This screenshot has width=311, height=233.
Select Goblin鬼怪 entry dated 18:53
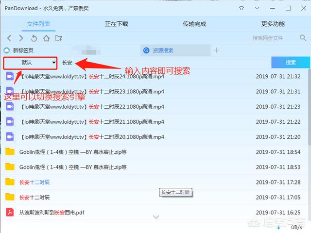click(73, 167)
